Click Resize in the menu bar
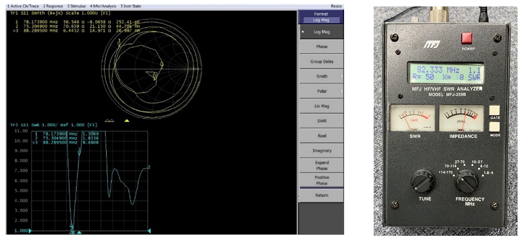521x240 pixels. (336, 6)
